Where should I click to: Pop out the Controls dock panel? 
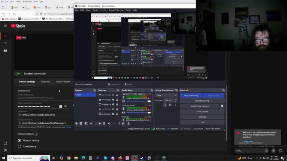click(223, 90)
